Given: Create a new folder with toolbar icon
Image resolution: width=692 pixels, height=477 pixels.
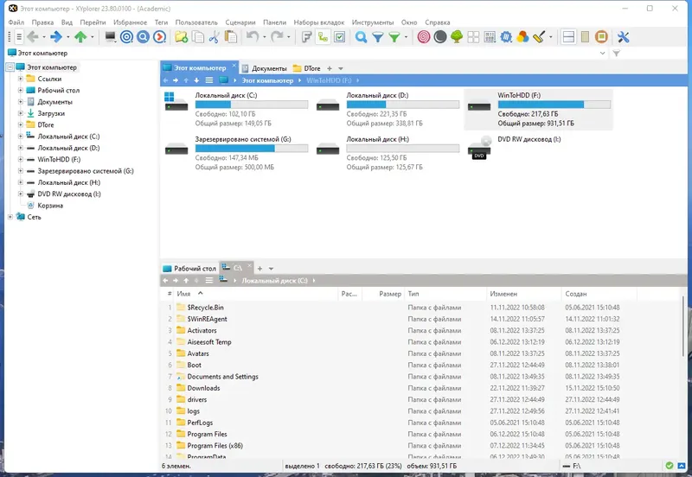Looking at the screenshot, I should click(x=182, y=37).
